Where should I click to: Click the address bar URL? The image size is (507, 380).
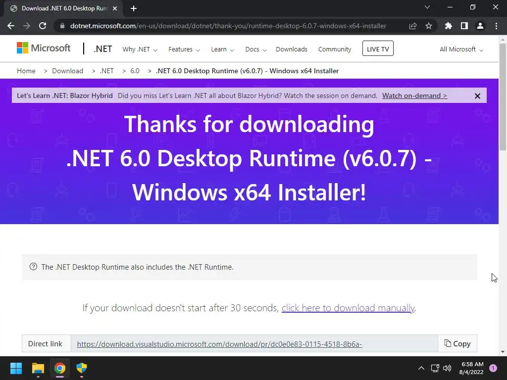coord(228,26)
